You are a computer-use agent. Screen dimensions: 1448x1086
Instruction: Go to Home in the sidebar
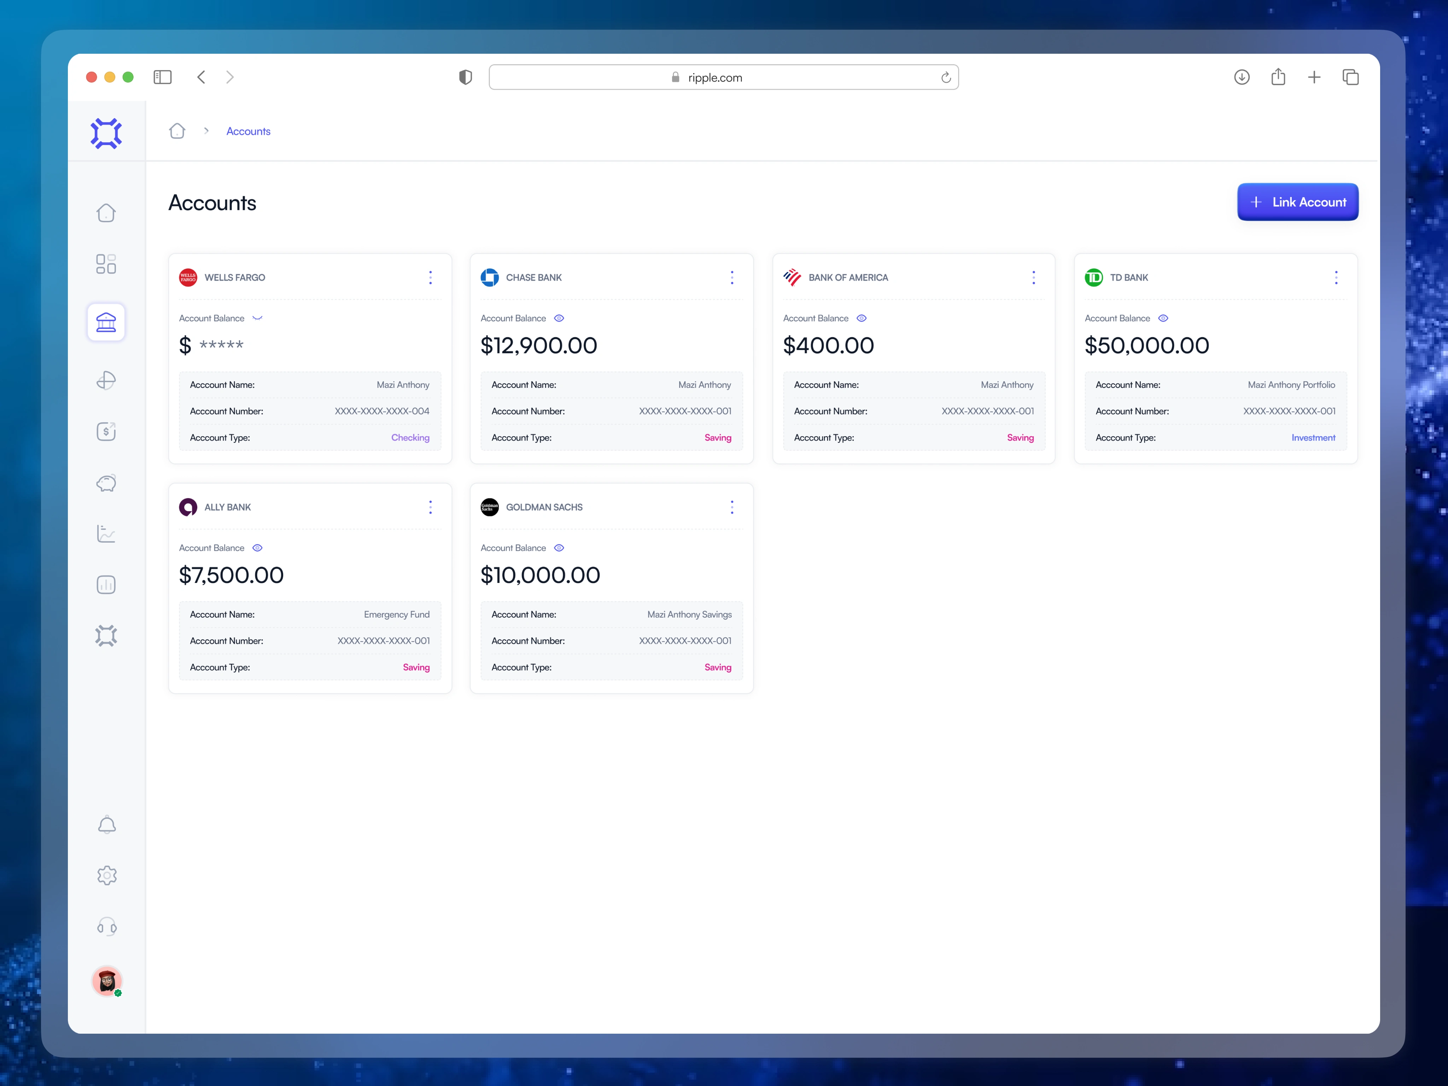click(106, 213)
